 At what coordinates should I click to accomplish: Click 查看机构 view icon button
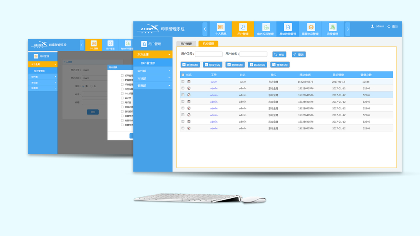pos(280,65)
